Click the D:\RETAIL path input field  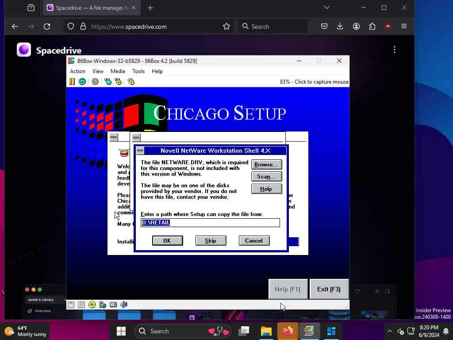(210, 223)
